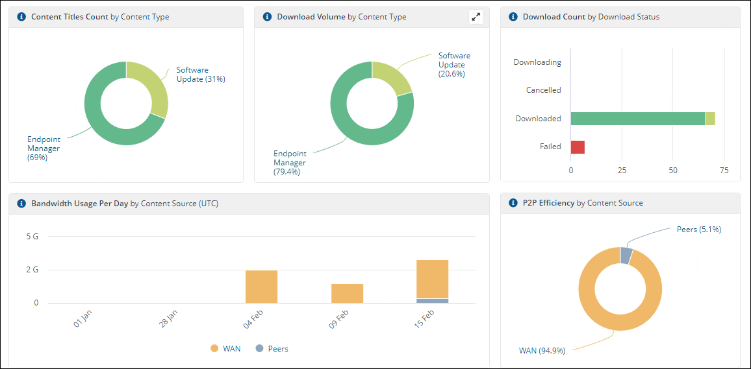Image resolution: width=751 pixels, height=369 pixels.
Task: Click info icon beside Bandwidth Usage Per Day
Action: tap(21, 203)
